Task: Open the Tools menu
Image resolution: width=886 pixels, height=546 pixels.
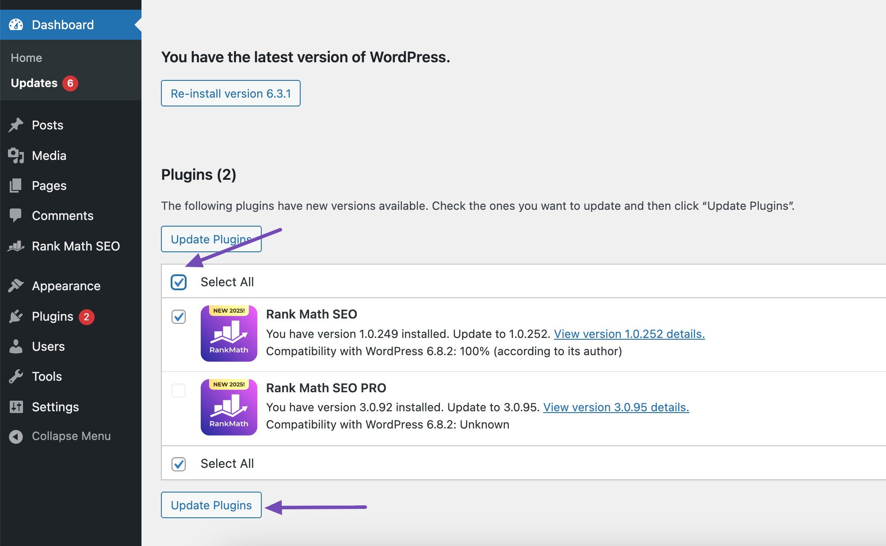Action: (71, 376)
